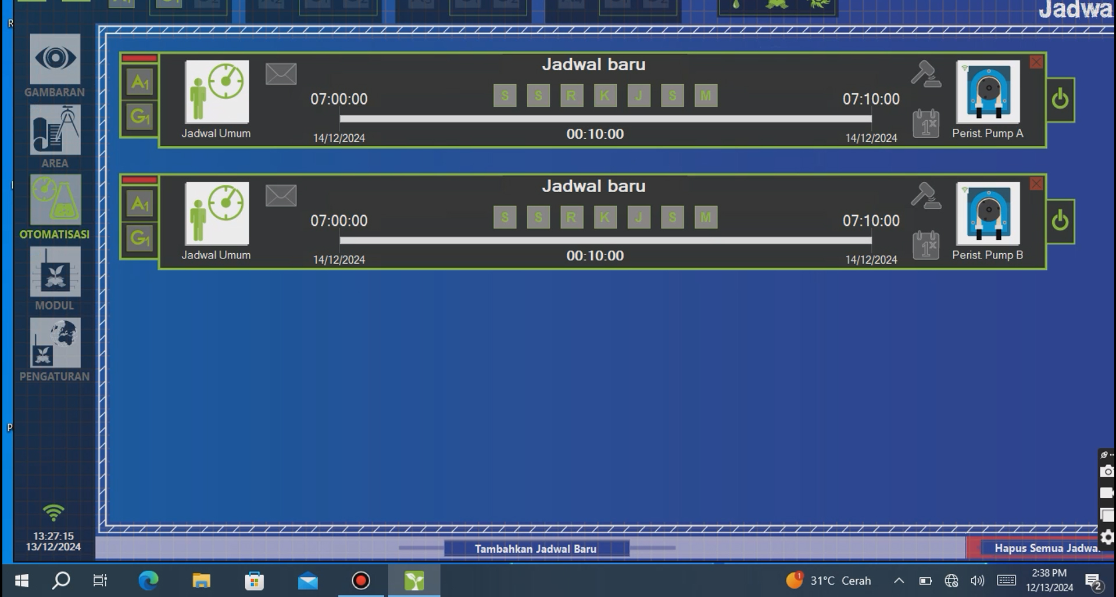
Task: Click gavel rule icon in second schedule
Action: [925, 196]
